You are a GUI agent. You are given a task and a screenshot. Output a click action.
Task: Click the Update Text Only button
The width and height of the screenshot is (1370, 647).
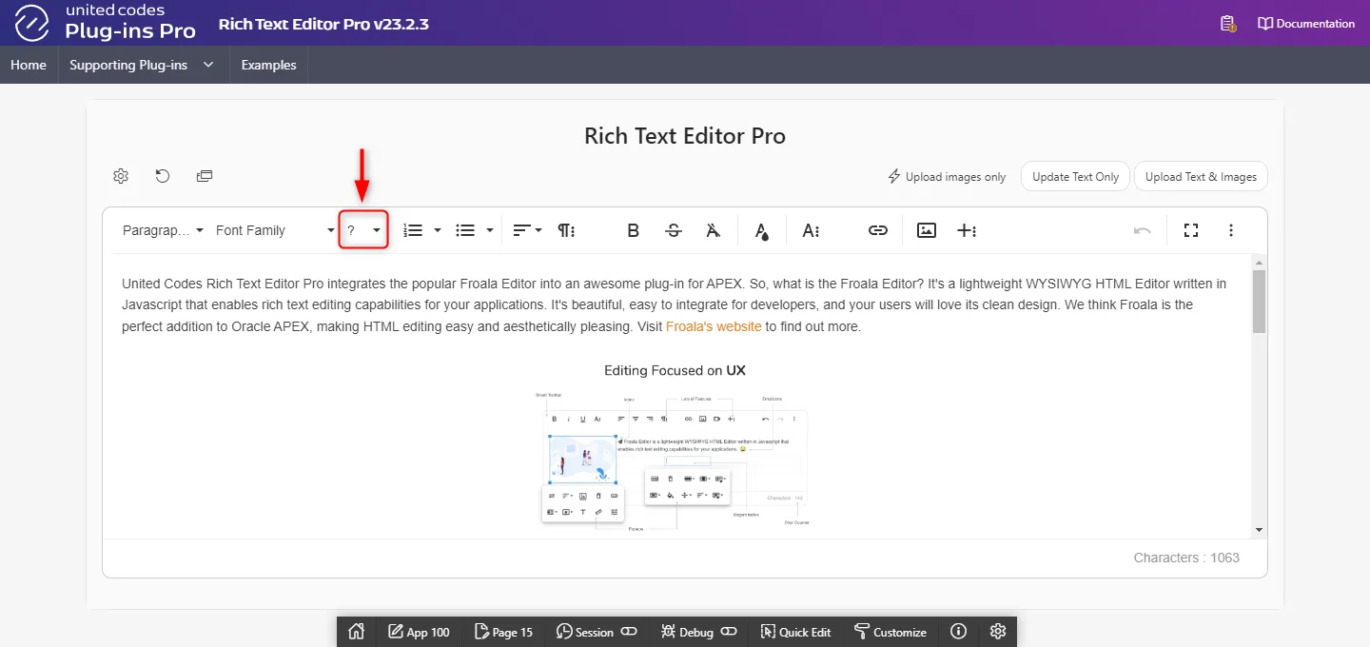(1075, 176)
